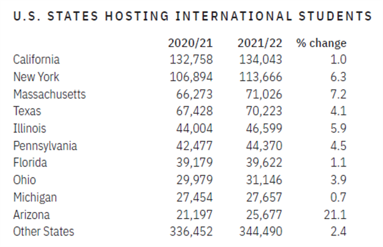Select Other States' 2021/22 value 344,490
This screenshot has width=383, height=247.
tap(261, 232)
